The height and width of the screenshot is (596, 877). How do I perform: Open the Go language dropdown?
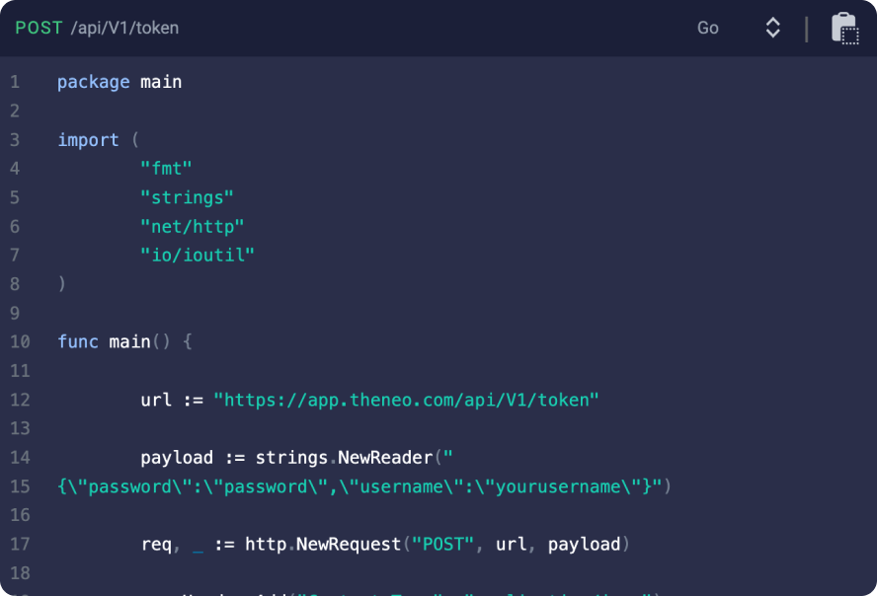point(707,28)
